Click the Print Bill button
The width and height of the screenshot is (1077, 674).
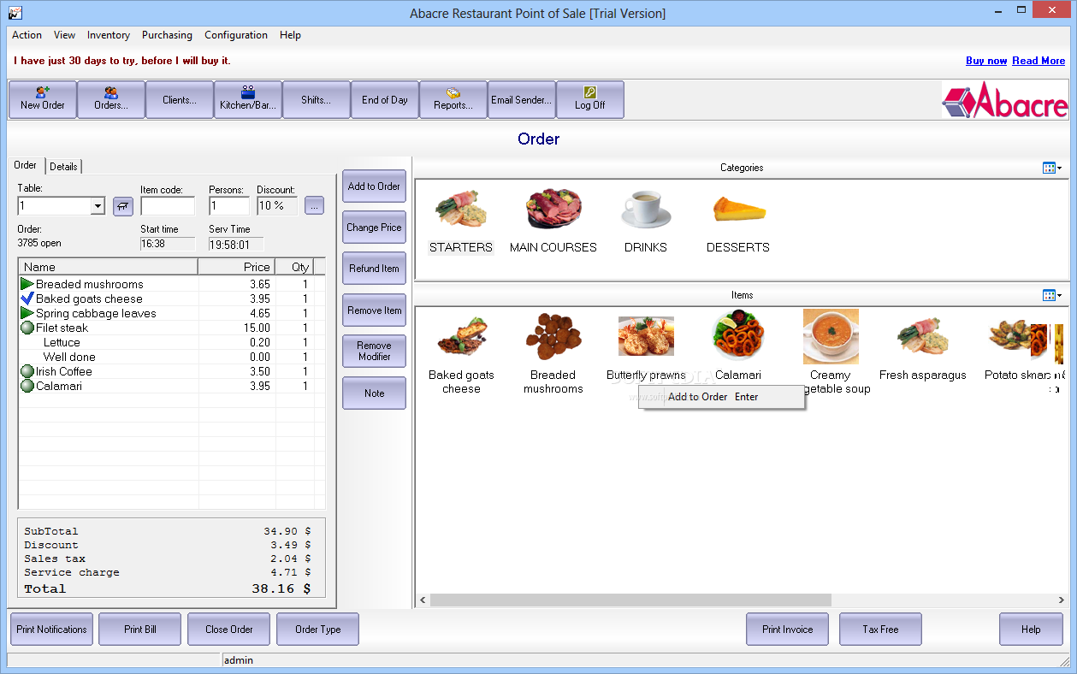140,630
